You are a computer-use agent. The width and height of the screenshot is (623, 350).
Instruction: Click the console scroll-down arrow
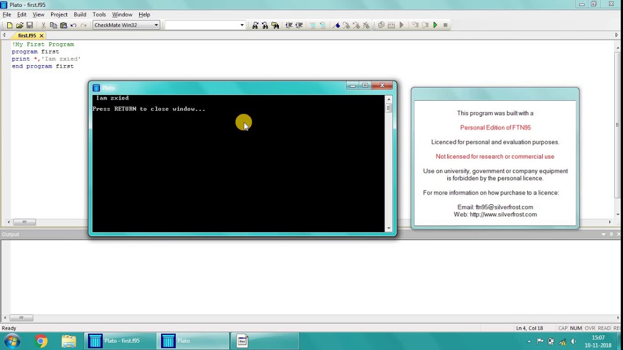click(x=388, y=228)
